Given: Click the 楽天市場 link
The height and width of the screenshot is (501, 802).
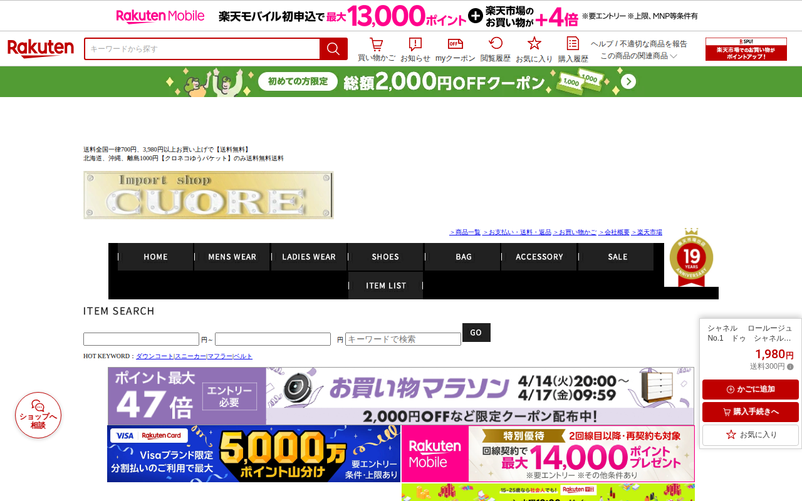Looking at the screenshot, I should click(x=647, y=232).
